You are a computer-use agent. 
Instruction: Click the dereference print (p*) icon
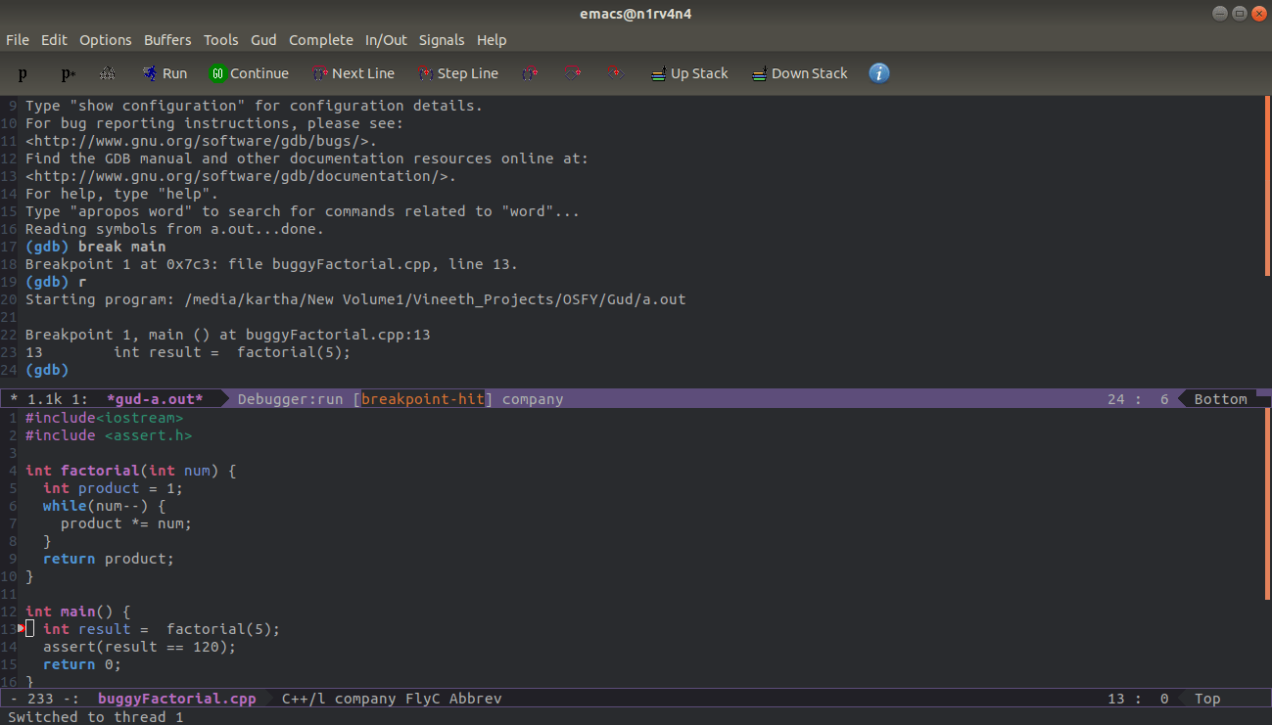pyautogui.click(x=66, y=73)
